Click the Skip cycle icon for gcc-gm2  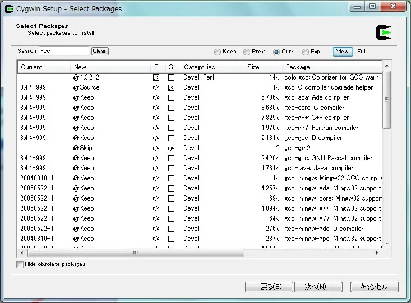[x=76, y=148]
